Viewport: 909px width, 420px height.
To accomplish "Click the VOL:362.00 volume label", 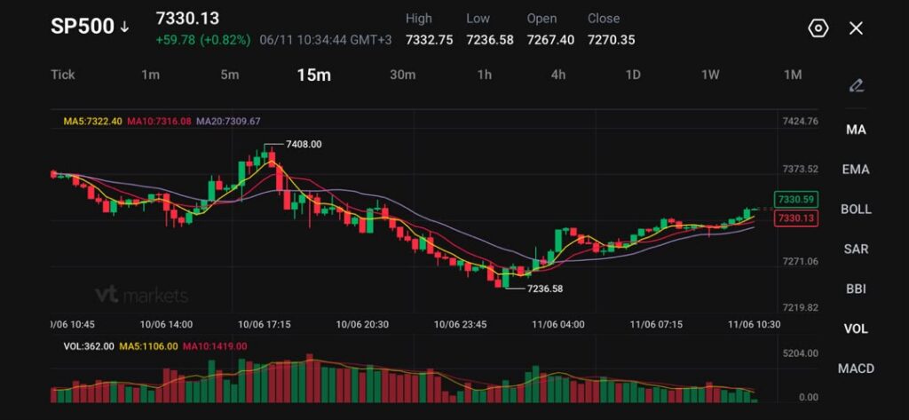I will click(x=89, y=346).
